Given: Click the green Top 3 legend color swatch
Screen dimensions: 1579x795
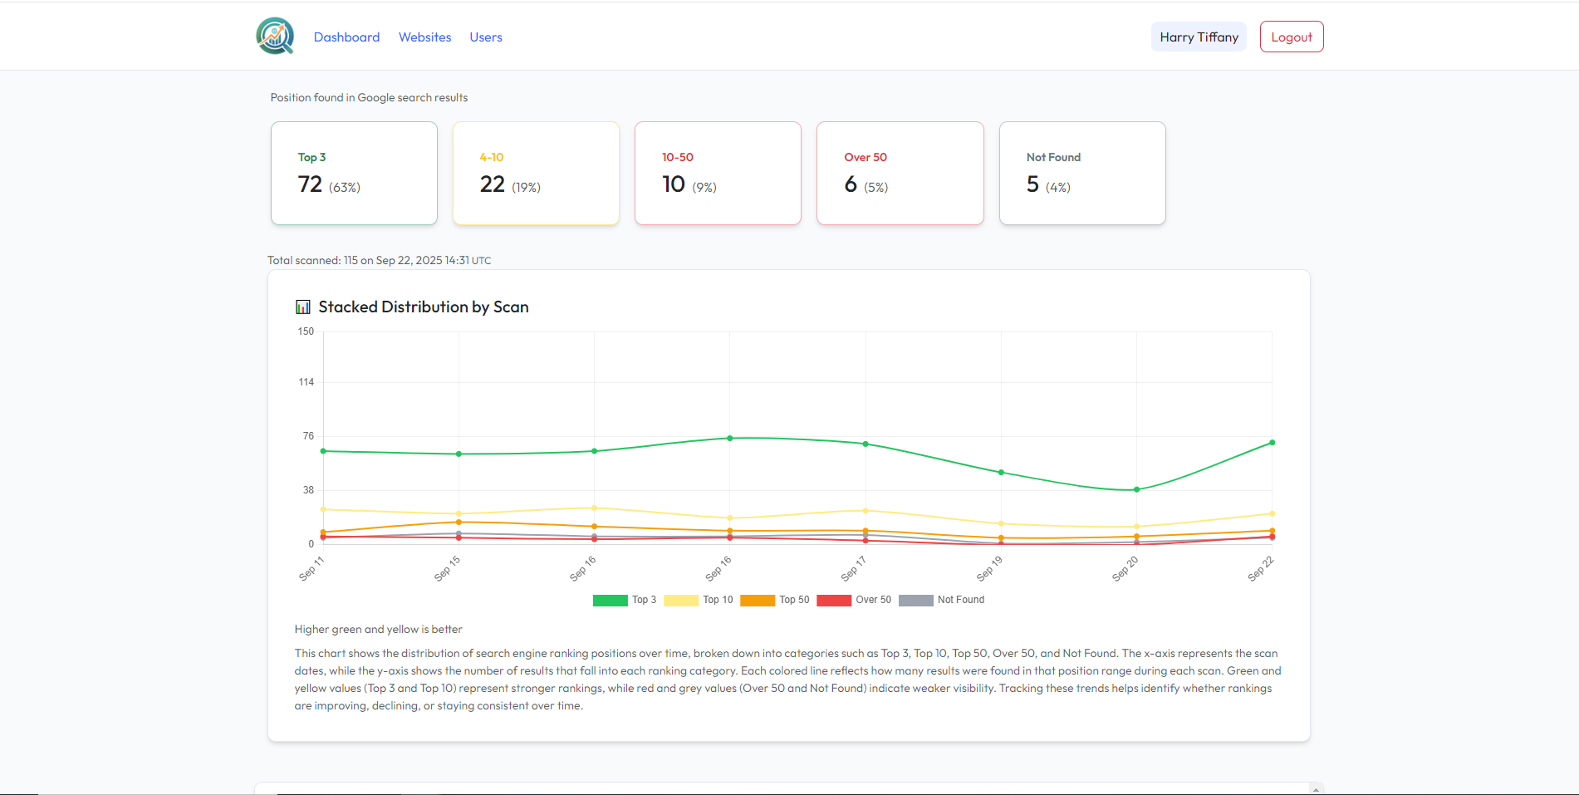Looking at the screenshot, I should click(609, 599).
